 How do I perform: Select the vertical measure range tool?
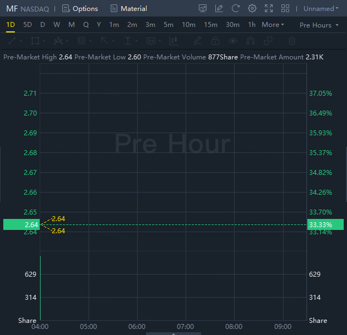[128, 41]
